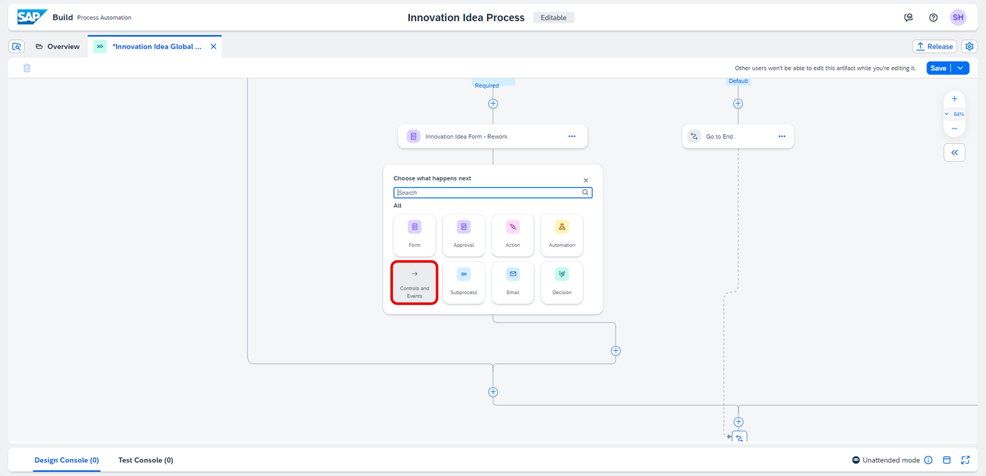Collapse side panel with double chevron button
This screenshot has width=986, height=476.
[955, 153]
